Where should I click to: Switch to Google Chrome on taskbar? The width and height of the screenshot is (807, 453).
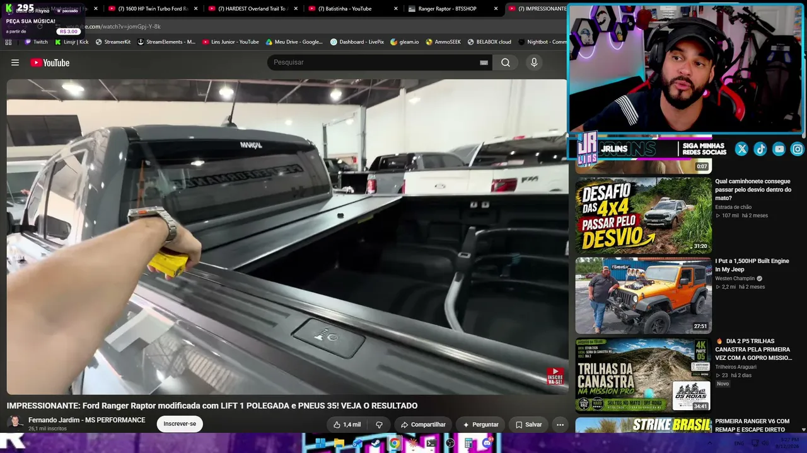click(394, 443)
